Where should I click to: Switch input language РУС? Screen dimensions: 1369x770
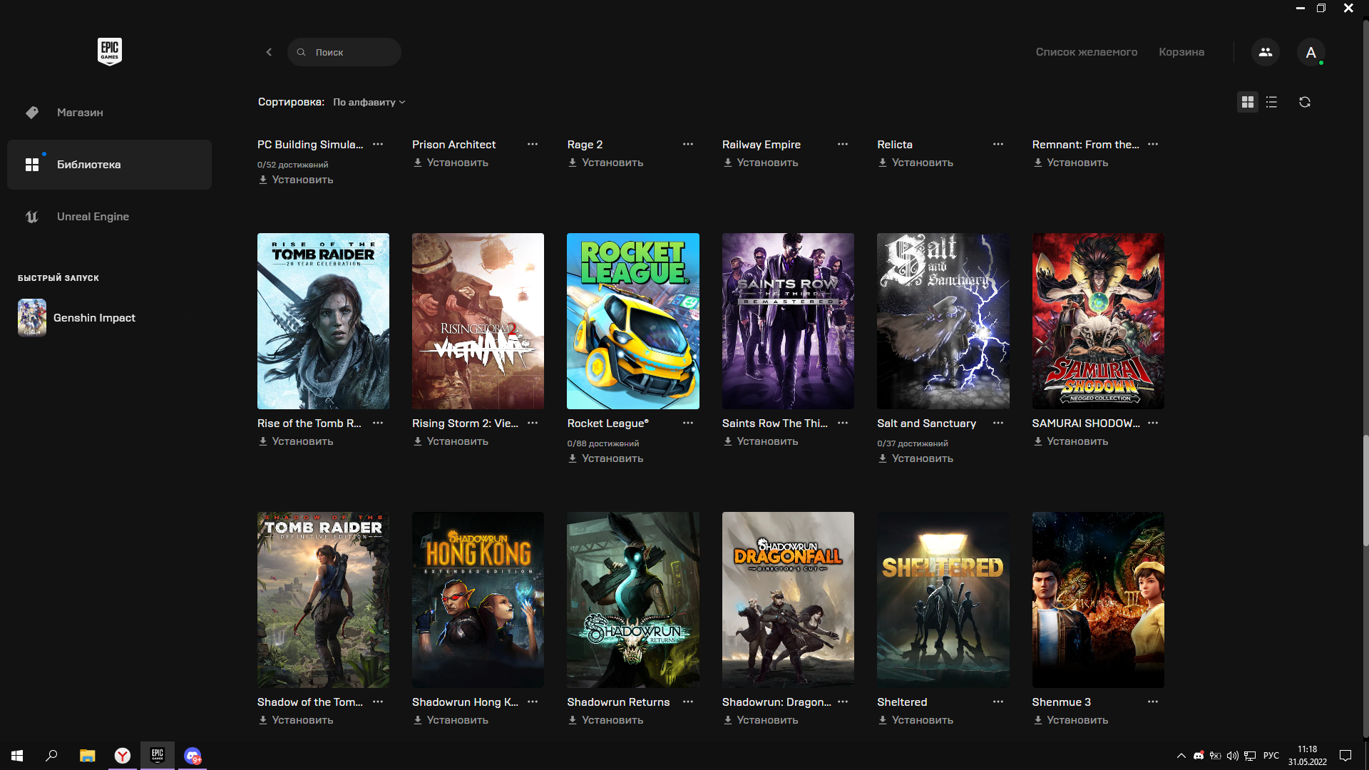point(1271,756)
